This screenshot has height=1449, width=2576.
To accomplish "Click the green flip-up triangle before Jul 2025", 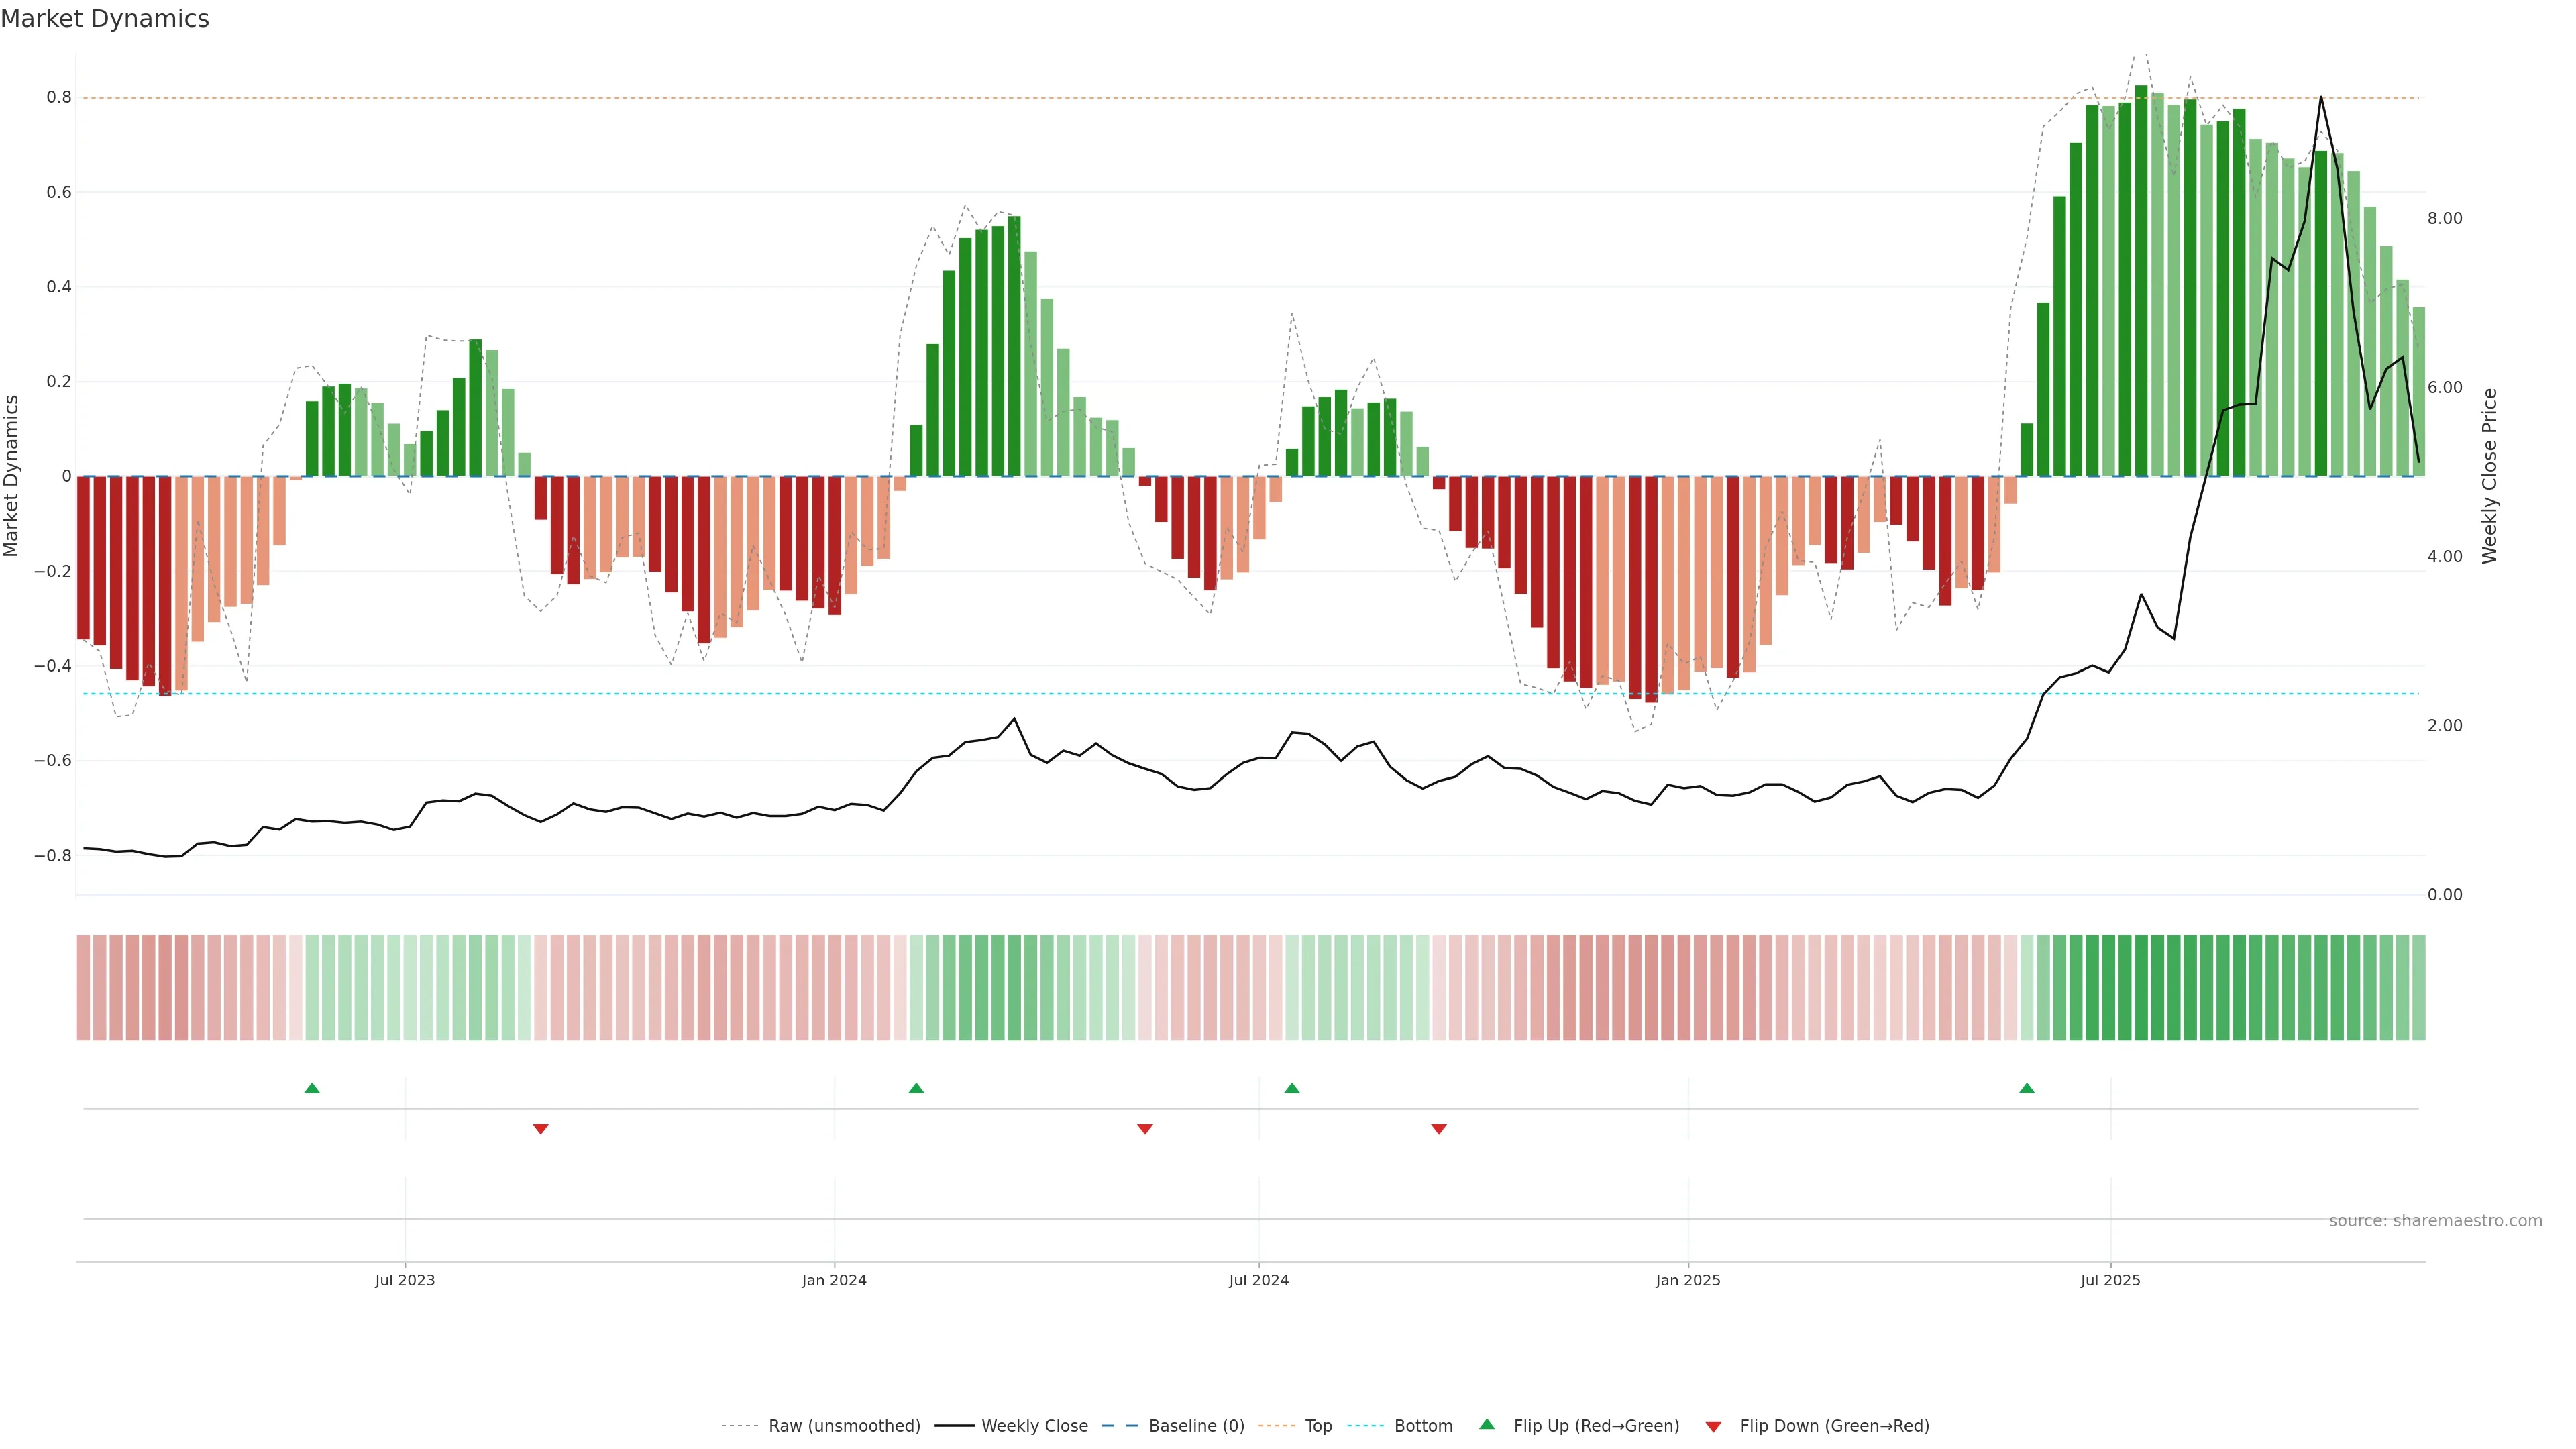I will click(2027, 1088).
